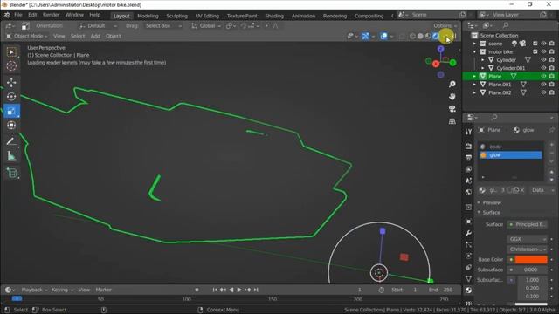Uncheck the motor bike collection checkbox
The height and width of the screenshot is (314, 559).
[x=535, y=51]
